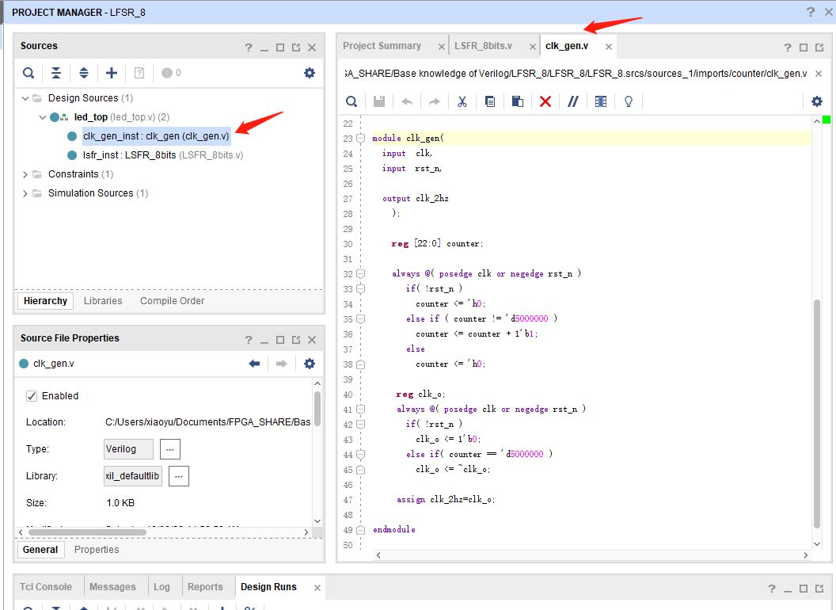
Task: Collapse all sources in the Sources toolbar
Action: click(56, 73)
